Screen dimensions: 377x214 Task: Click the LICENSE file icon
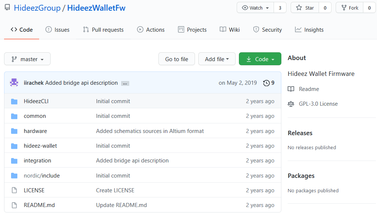pyautogui.click(x=14, y=190)
